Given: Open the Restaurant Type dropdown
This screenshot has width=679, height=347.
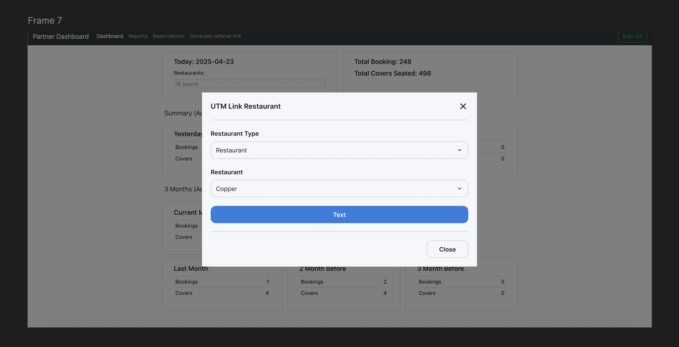Looking at the screenshot, I should pyautogui.click(x=339, y=150).
